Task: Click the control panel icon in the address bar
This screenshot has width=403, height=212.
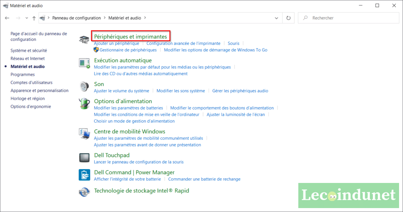Action: pos(43,18)
